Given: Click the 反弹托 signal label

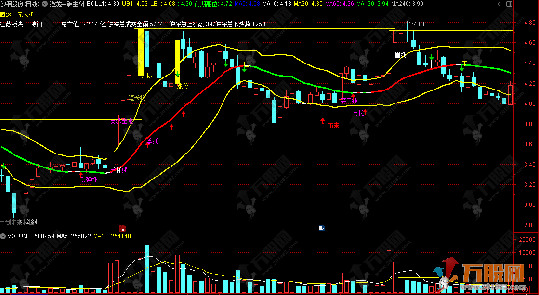Looking at the screenshot, I should 89,180.
